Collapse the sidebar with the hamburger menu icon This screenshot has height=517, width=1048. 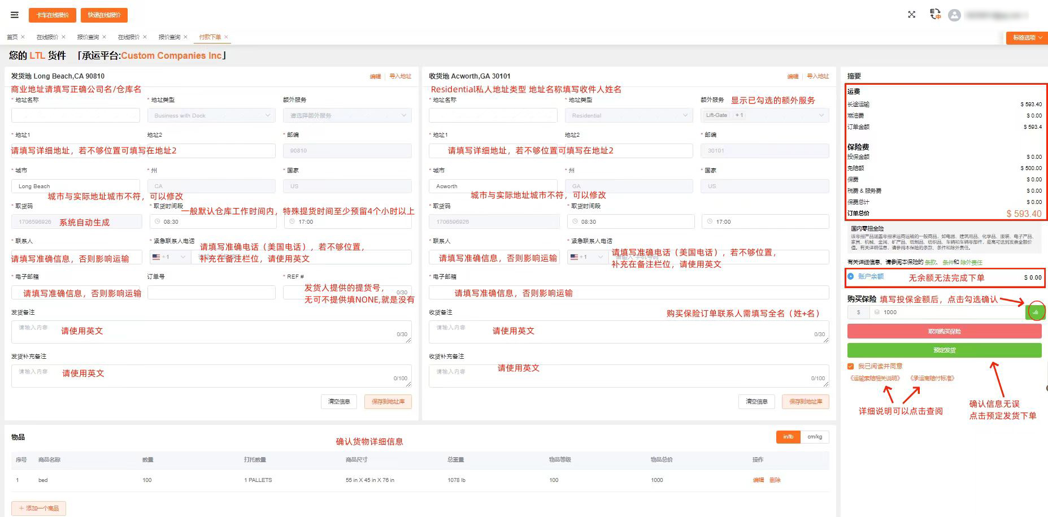pos(15,15)
